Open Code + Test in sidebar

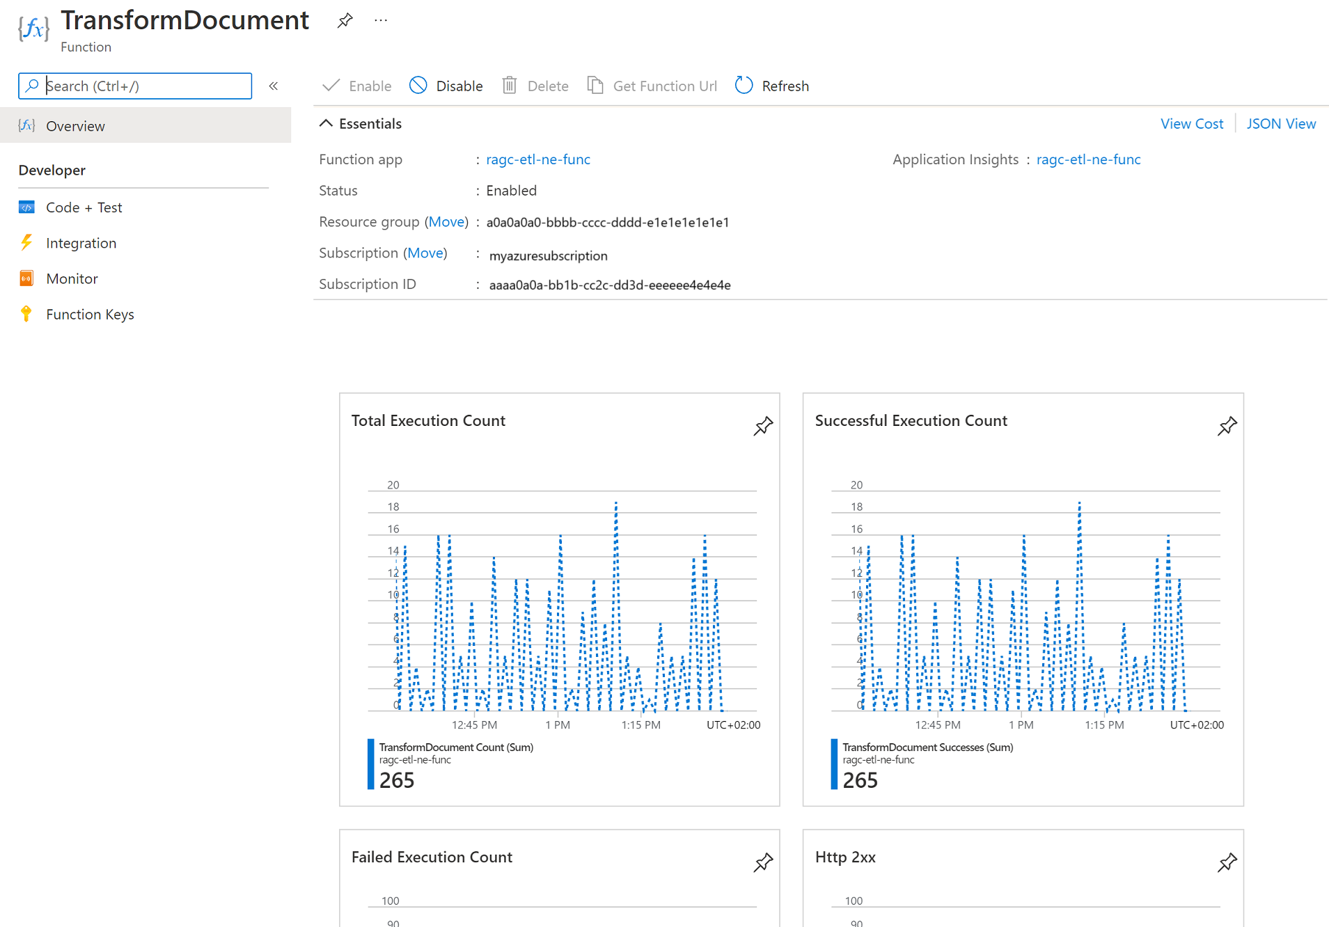84,207
